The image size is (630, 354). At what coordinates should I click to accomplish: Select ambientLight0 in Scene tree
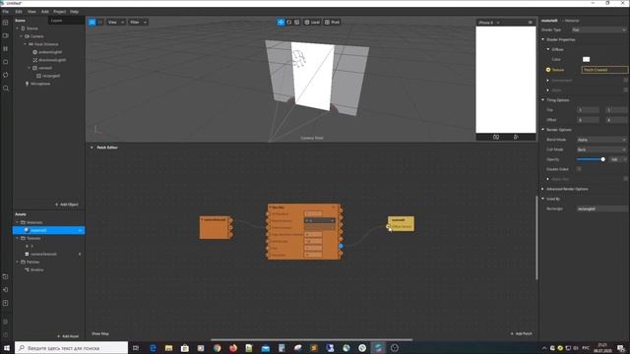click(50, 52)
